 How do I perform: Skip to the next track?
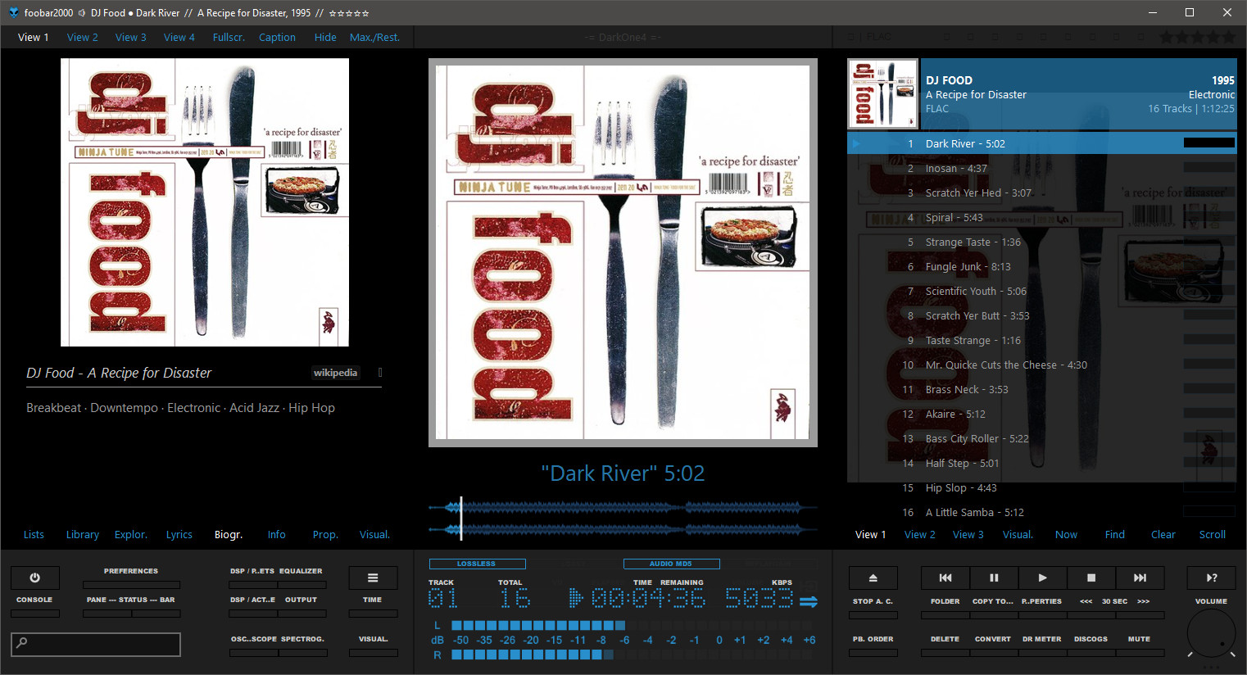click(x=1140, y=578)
